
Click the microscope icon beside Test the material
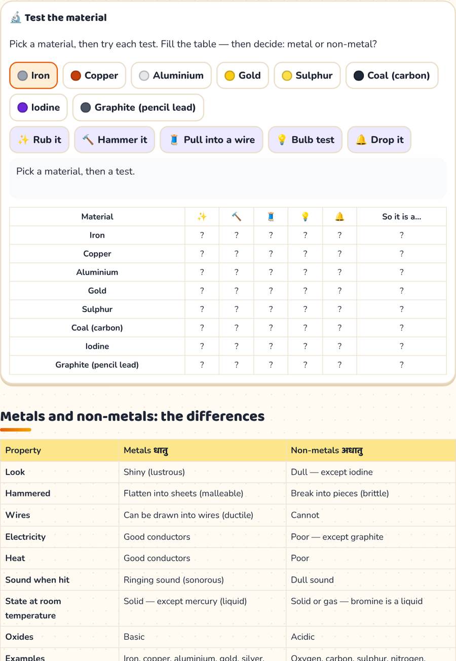16,18
